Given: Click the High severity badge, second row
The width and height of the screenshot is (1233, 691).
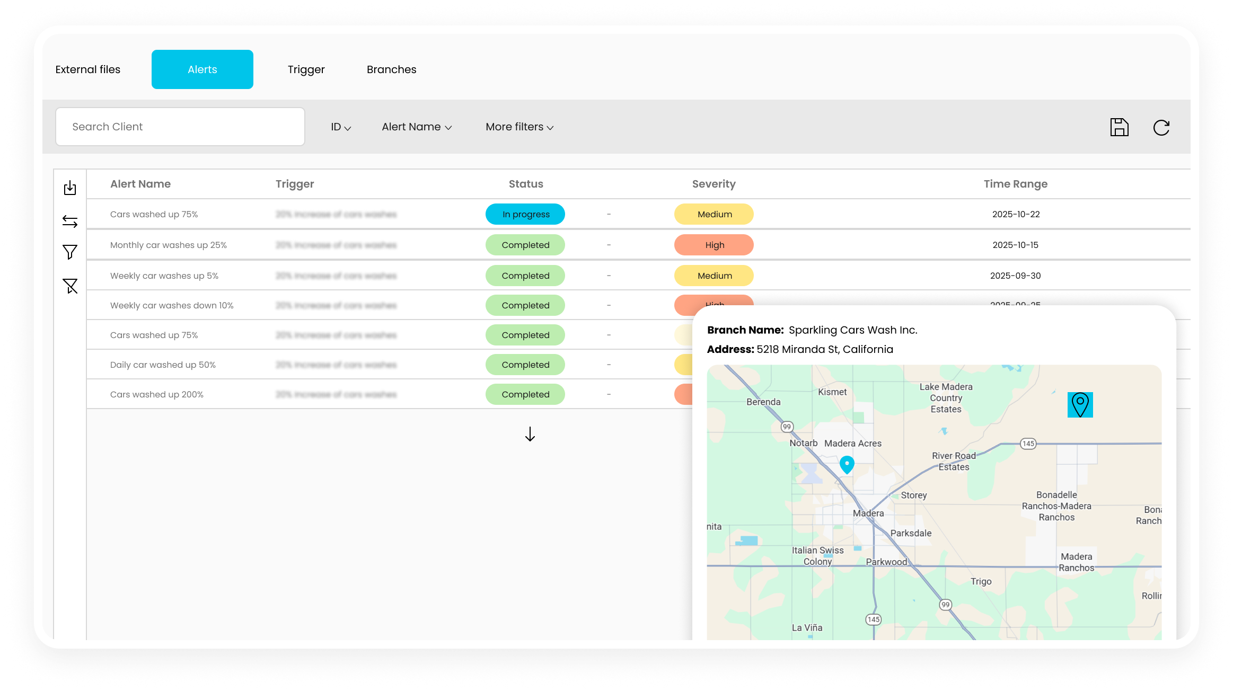Looking at the screenshot, I should coord(714,245).
